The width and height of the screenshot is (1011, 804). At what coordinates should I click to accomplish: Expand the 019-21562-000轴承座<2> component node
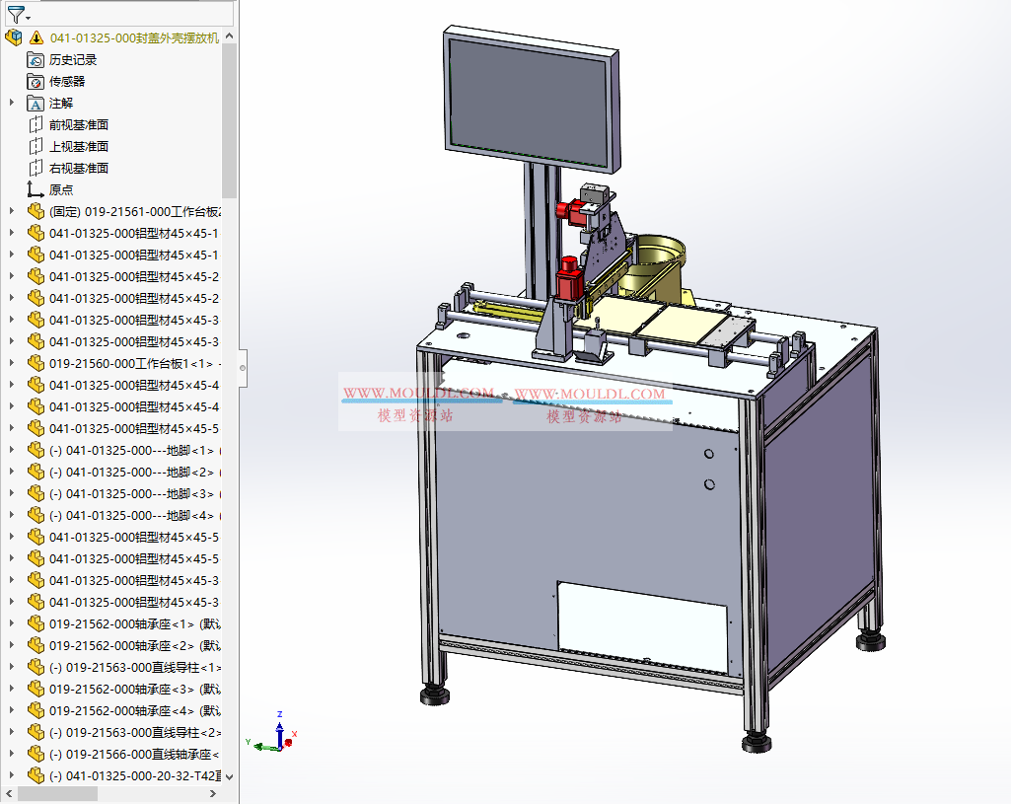pyautogui.click(x=10, y=645)
